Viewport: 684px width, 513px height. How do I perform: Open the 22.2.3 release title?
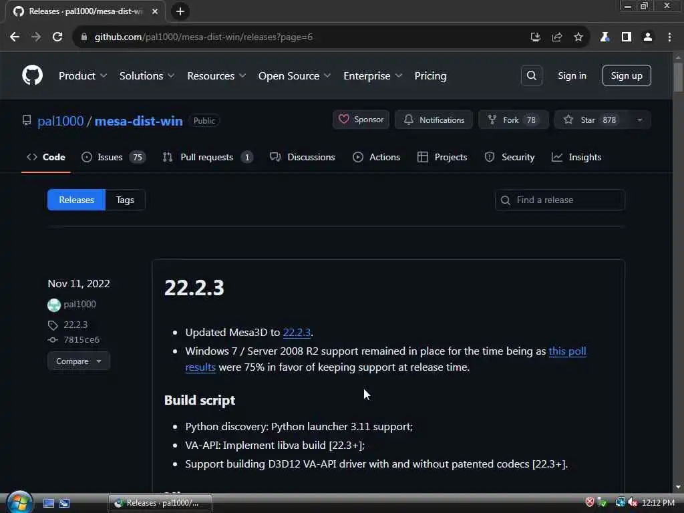(194, 288)
